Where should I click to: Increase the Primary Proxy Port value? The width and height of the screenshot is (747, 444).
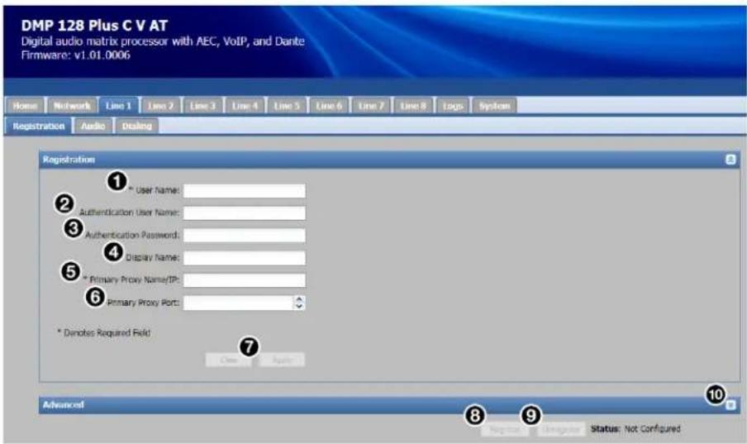point(299,299)
